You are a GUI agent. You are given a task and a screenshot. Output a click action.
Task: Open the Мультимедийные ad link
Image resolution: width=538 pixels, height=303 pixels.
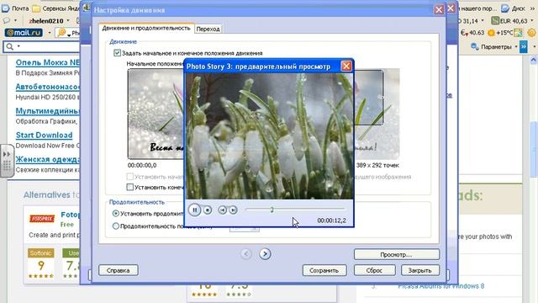coord(47,111)
